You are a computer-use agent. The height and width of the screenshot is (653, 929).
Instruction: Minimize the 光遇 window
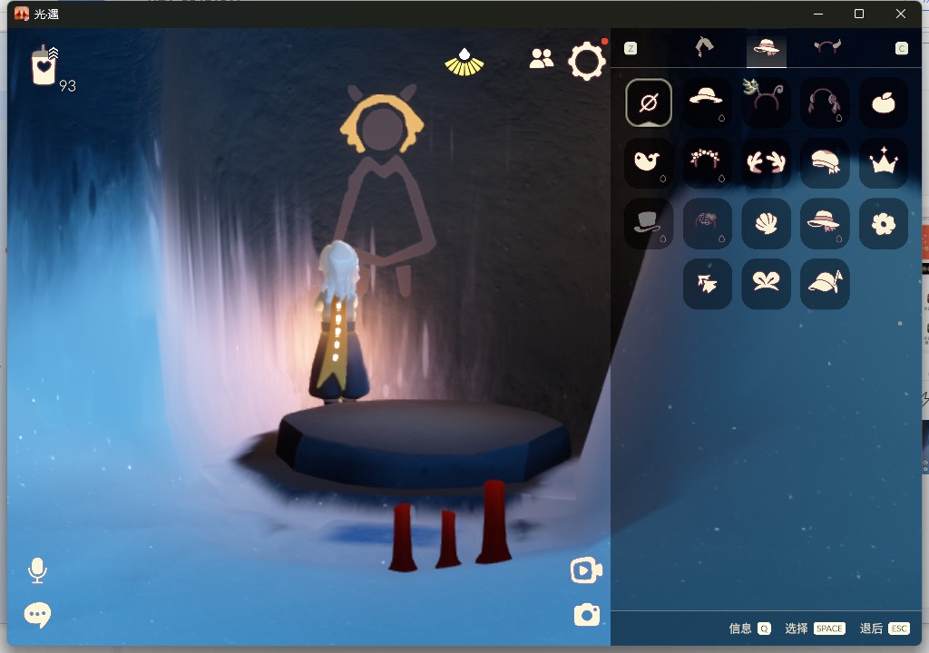[x=818, y=14]
